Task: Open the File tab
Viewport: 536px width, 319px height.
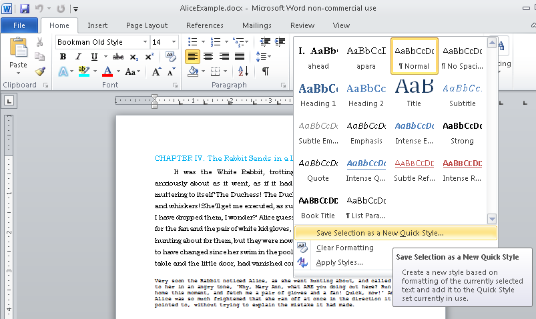Action: 19,25
